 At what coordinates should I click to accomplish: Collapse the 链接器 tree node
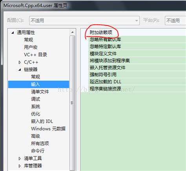point(20,70)
